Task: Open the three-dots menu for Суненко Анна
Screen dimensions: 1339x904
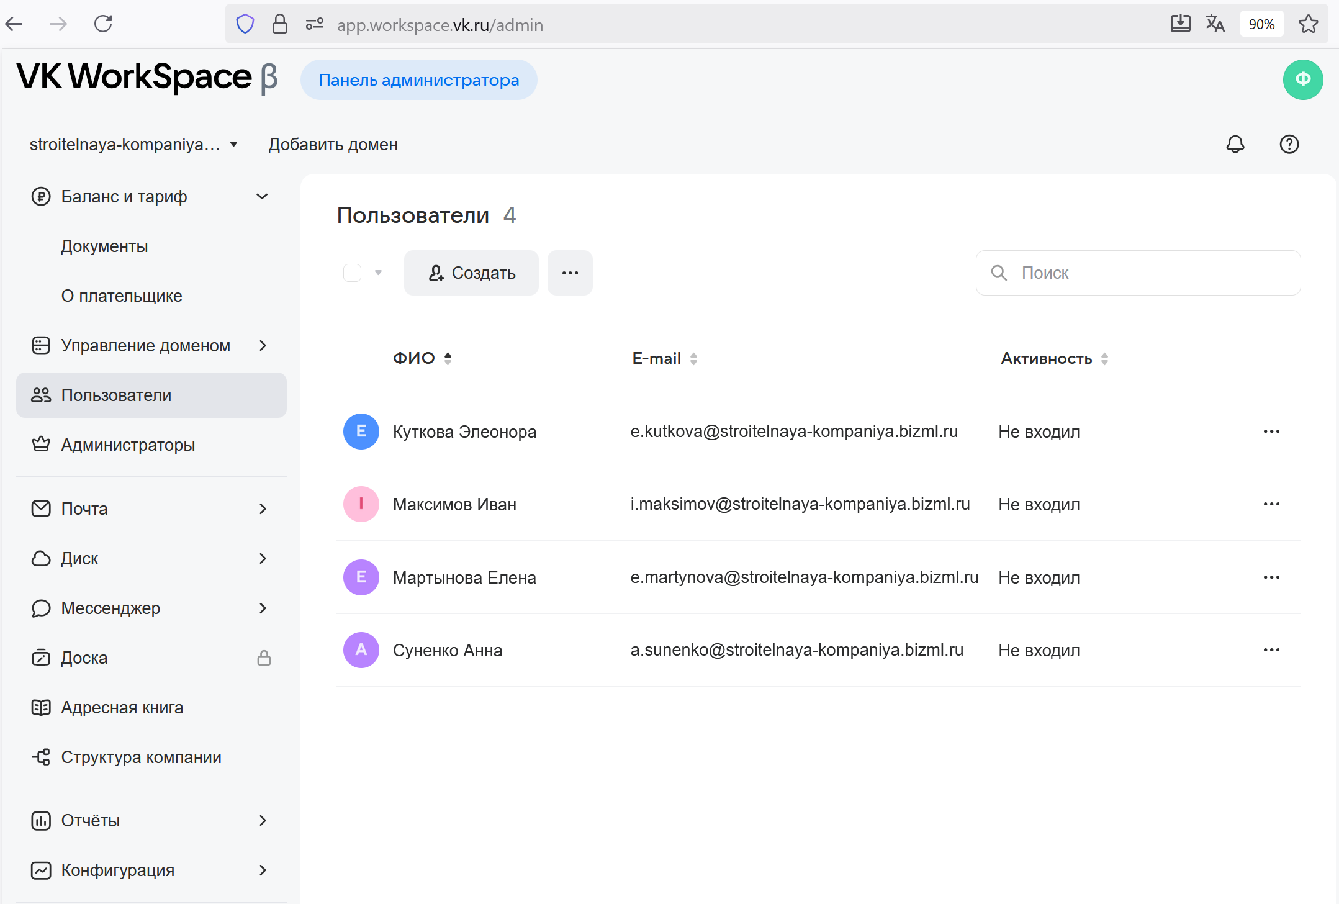Action: [x=1271, y=650]
